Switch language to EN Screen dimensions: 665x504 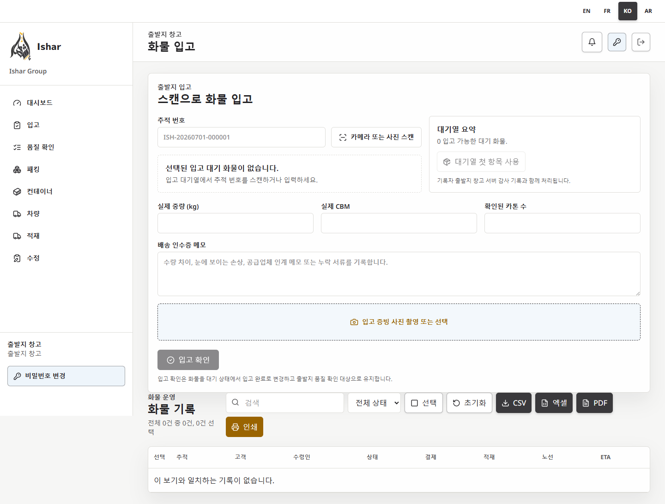click(586, 11)
